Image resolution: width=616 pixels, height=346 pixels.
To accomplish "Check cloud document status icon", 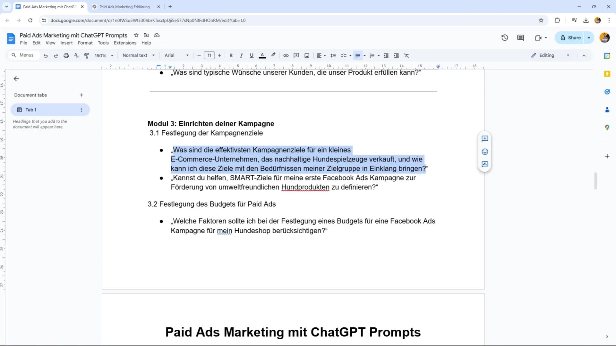I will pyautogui.click(x=157, y=35).
